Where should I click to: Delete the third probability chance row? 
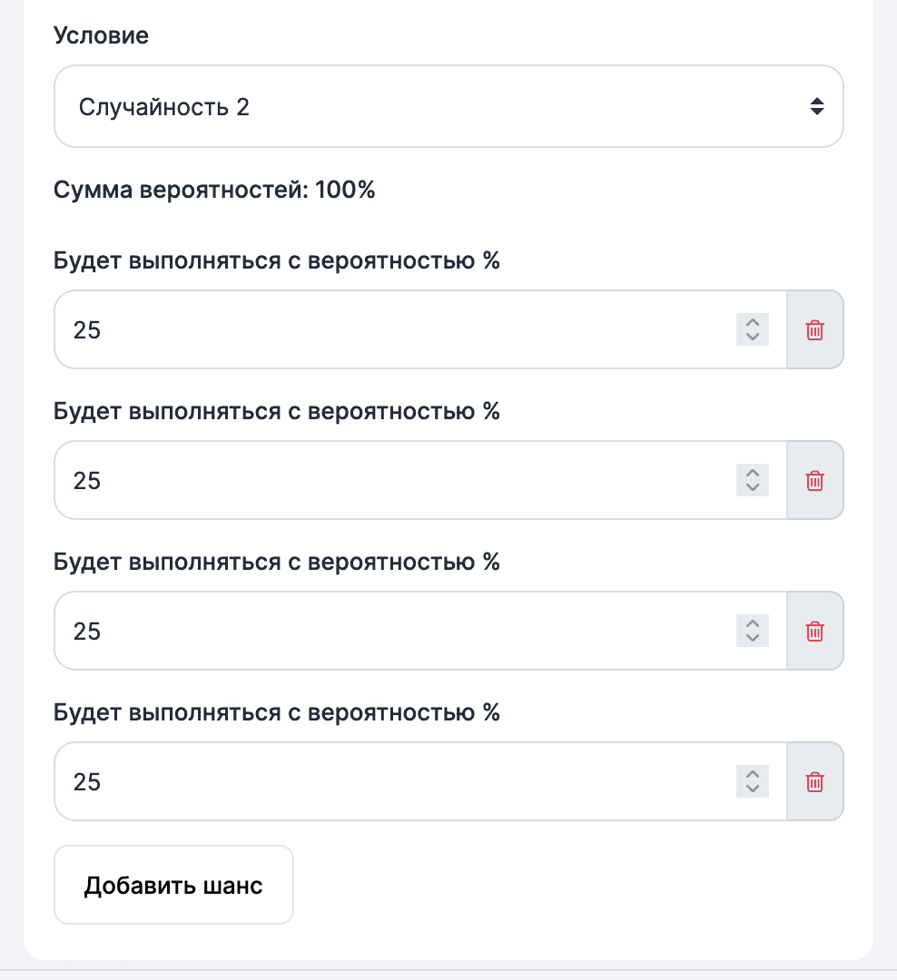pos(814,631)
